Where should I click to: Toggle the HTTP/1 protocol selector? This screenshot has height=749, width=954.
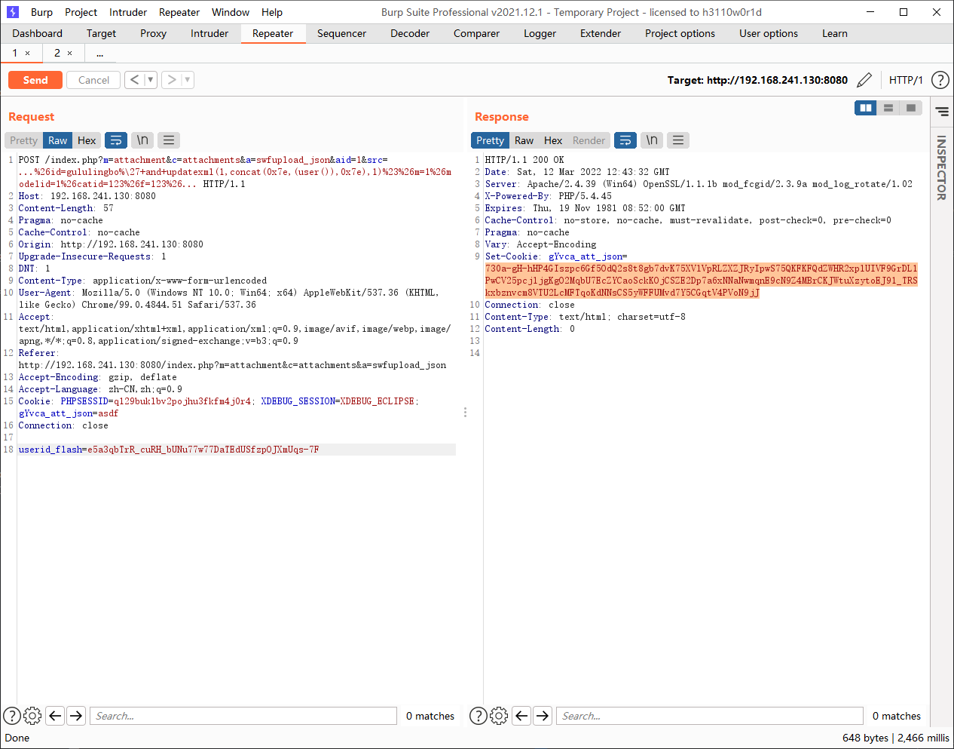(x=906, y=80)
